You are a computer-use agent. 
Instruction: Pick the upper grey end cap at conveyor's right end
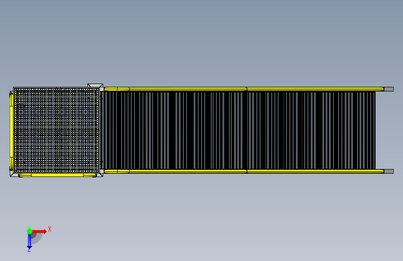pyautogui.click(x=389, y=89)
